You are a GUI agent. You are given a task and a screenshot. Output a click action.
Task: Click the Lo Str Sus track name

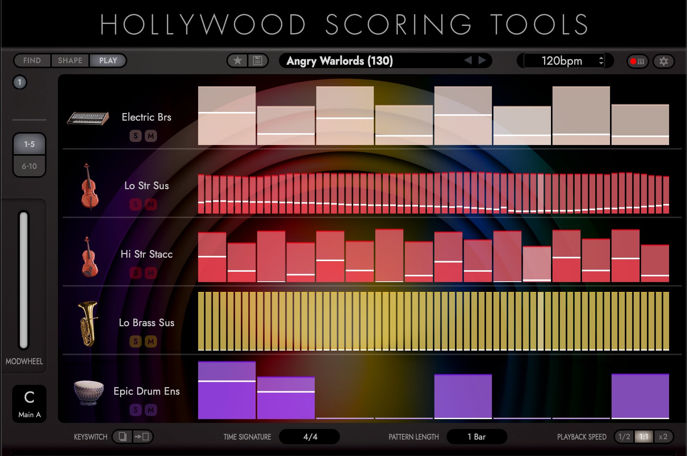[x=147, y=186]
